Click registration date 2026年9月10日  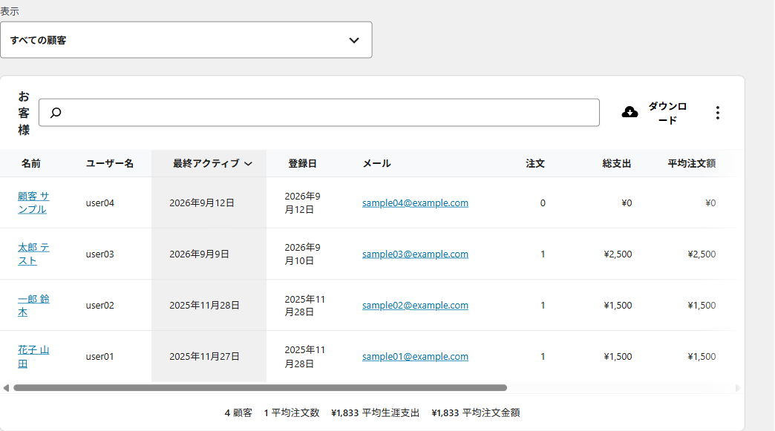(302, 254)
